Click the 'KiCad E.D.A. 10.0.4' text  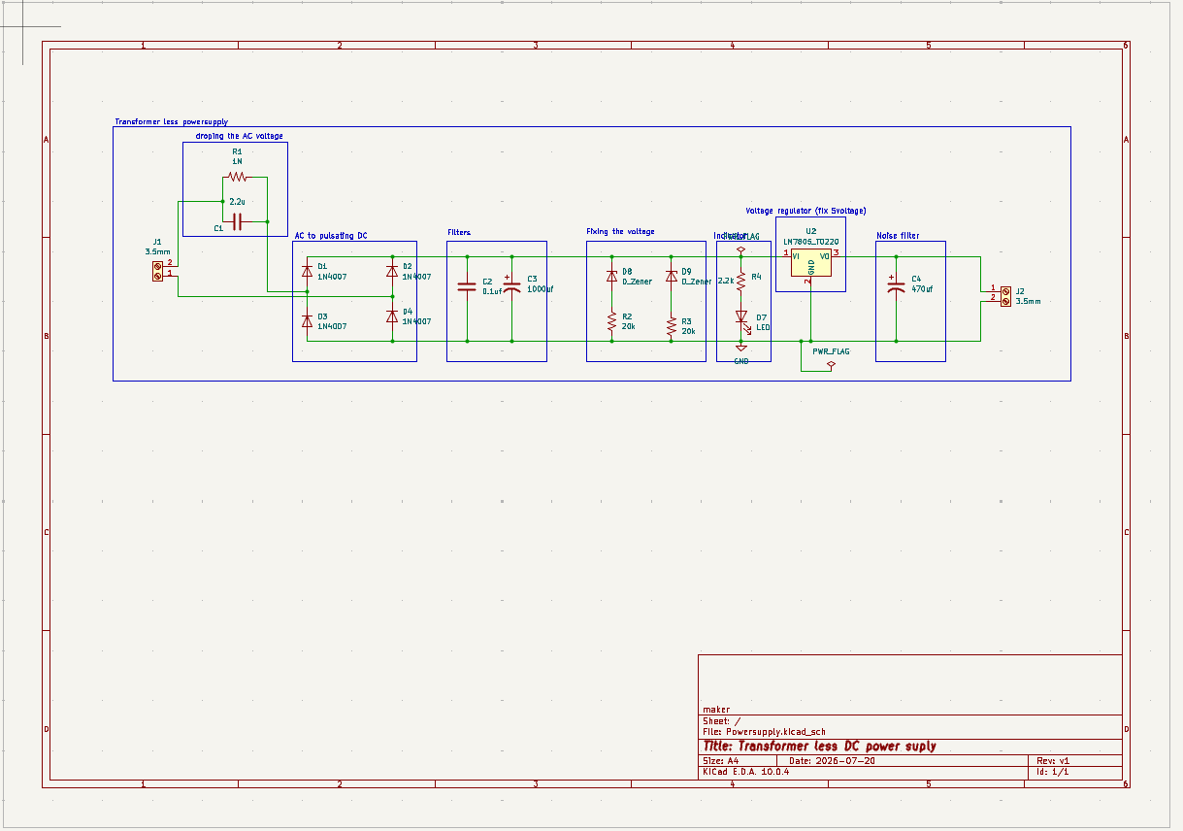[746, 773]
